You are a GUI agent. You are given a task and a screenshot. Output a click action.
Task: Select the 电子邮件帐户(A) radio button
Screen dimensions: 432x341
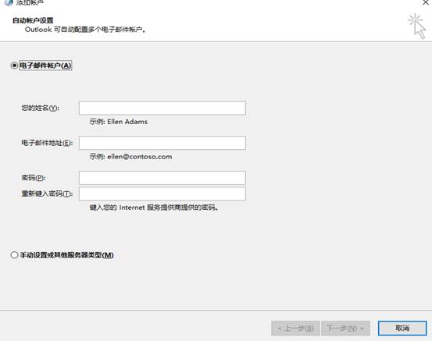(x=14, y=66)
